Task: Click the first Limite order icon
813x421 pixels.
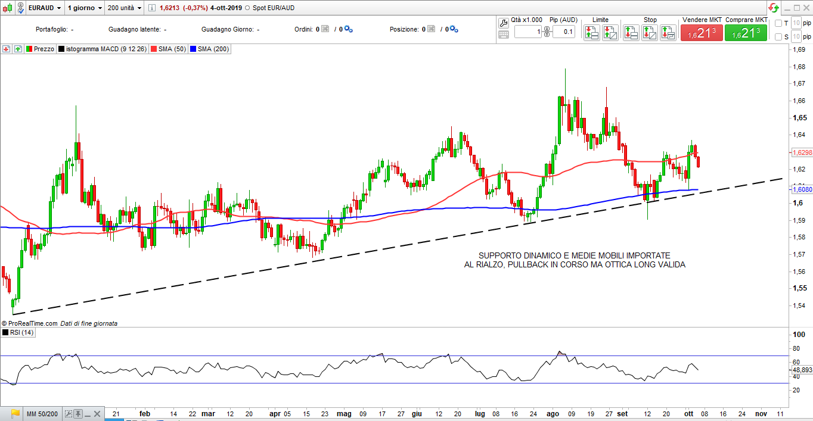Action: (591, 33)
